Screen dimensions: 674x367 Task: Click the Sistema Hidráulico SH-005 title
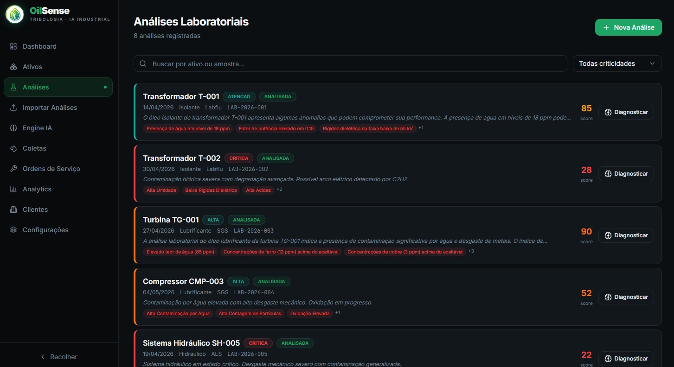click(191, 343)
